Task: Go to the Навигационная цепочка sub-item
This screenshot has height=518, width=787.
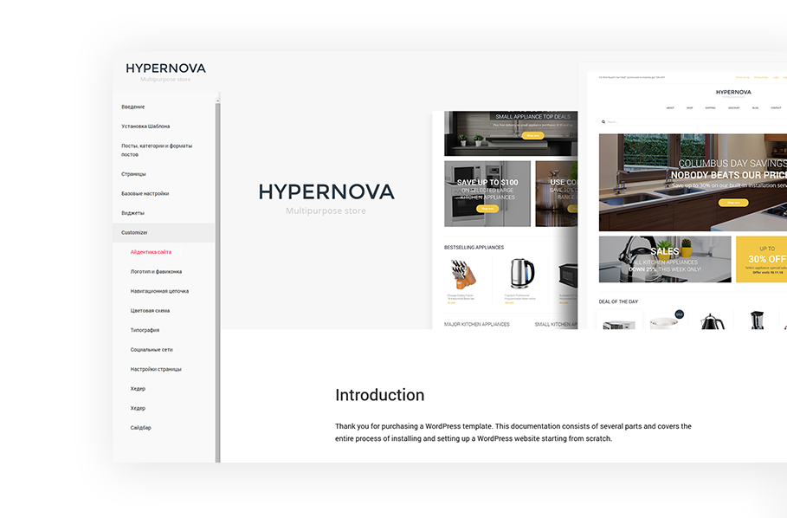Action: (x=159, y=292)
